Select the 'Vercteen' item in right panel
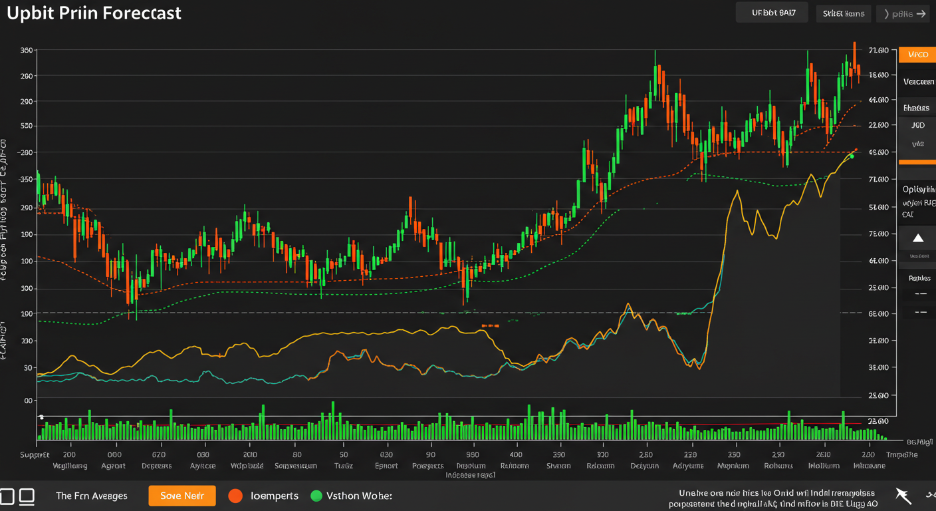The width and height of the screenshot is (936, 511). (x=919, y=82)
